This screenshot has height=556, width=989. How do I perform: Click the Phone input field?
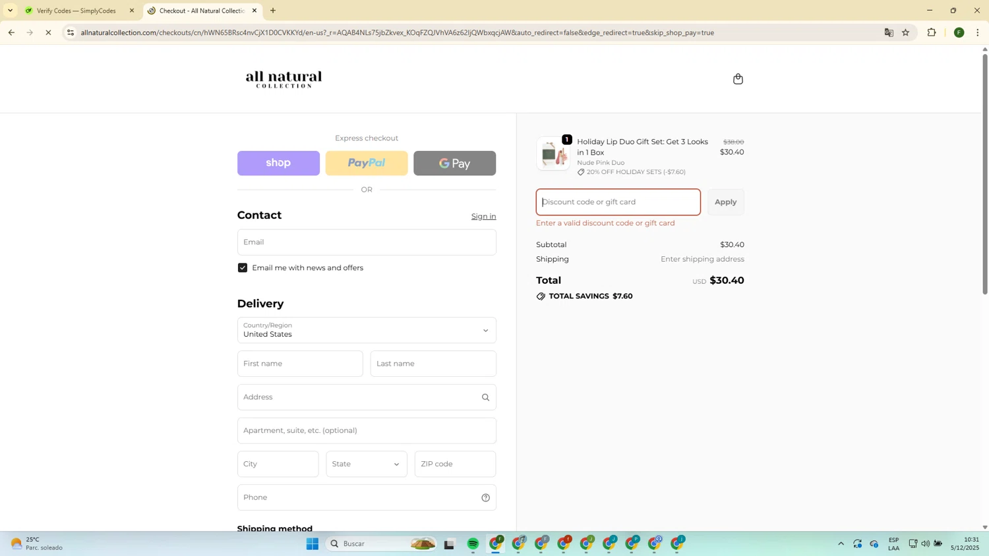coord(367,497)
